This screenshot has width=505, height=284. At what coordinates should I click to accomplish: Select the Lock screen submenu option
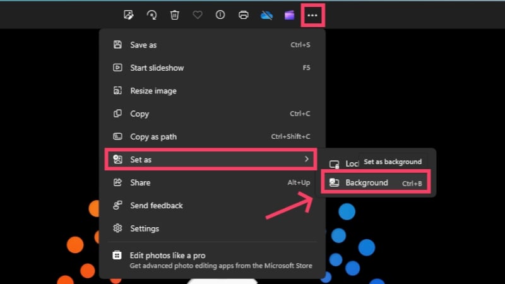point(343,164)
